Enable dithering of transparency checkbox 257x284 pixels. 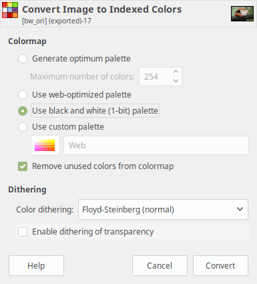tap(23, 232)
